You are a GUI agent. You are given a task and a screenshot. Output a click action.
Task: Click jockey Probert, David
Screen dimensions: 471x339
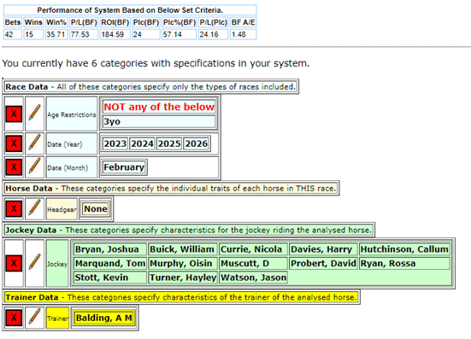pyautogui.click(x=323, y=263)
